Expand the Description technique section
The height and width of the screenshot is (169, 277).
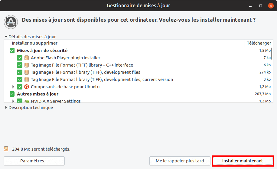tap(6, 107)
